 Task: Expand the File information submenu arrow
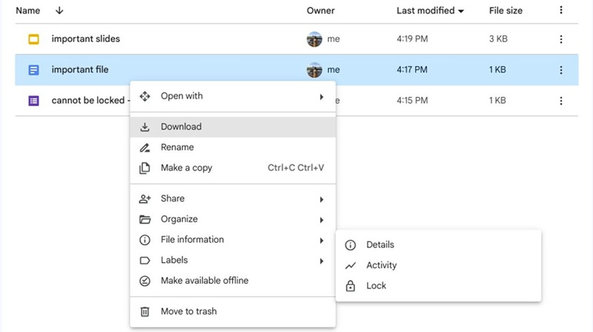tap(322, 241)
